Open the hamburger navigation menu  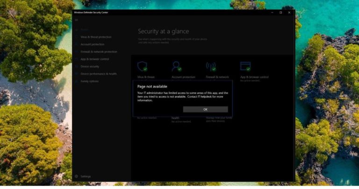[x=77, y=20]
